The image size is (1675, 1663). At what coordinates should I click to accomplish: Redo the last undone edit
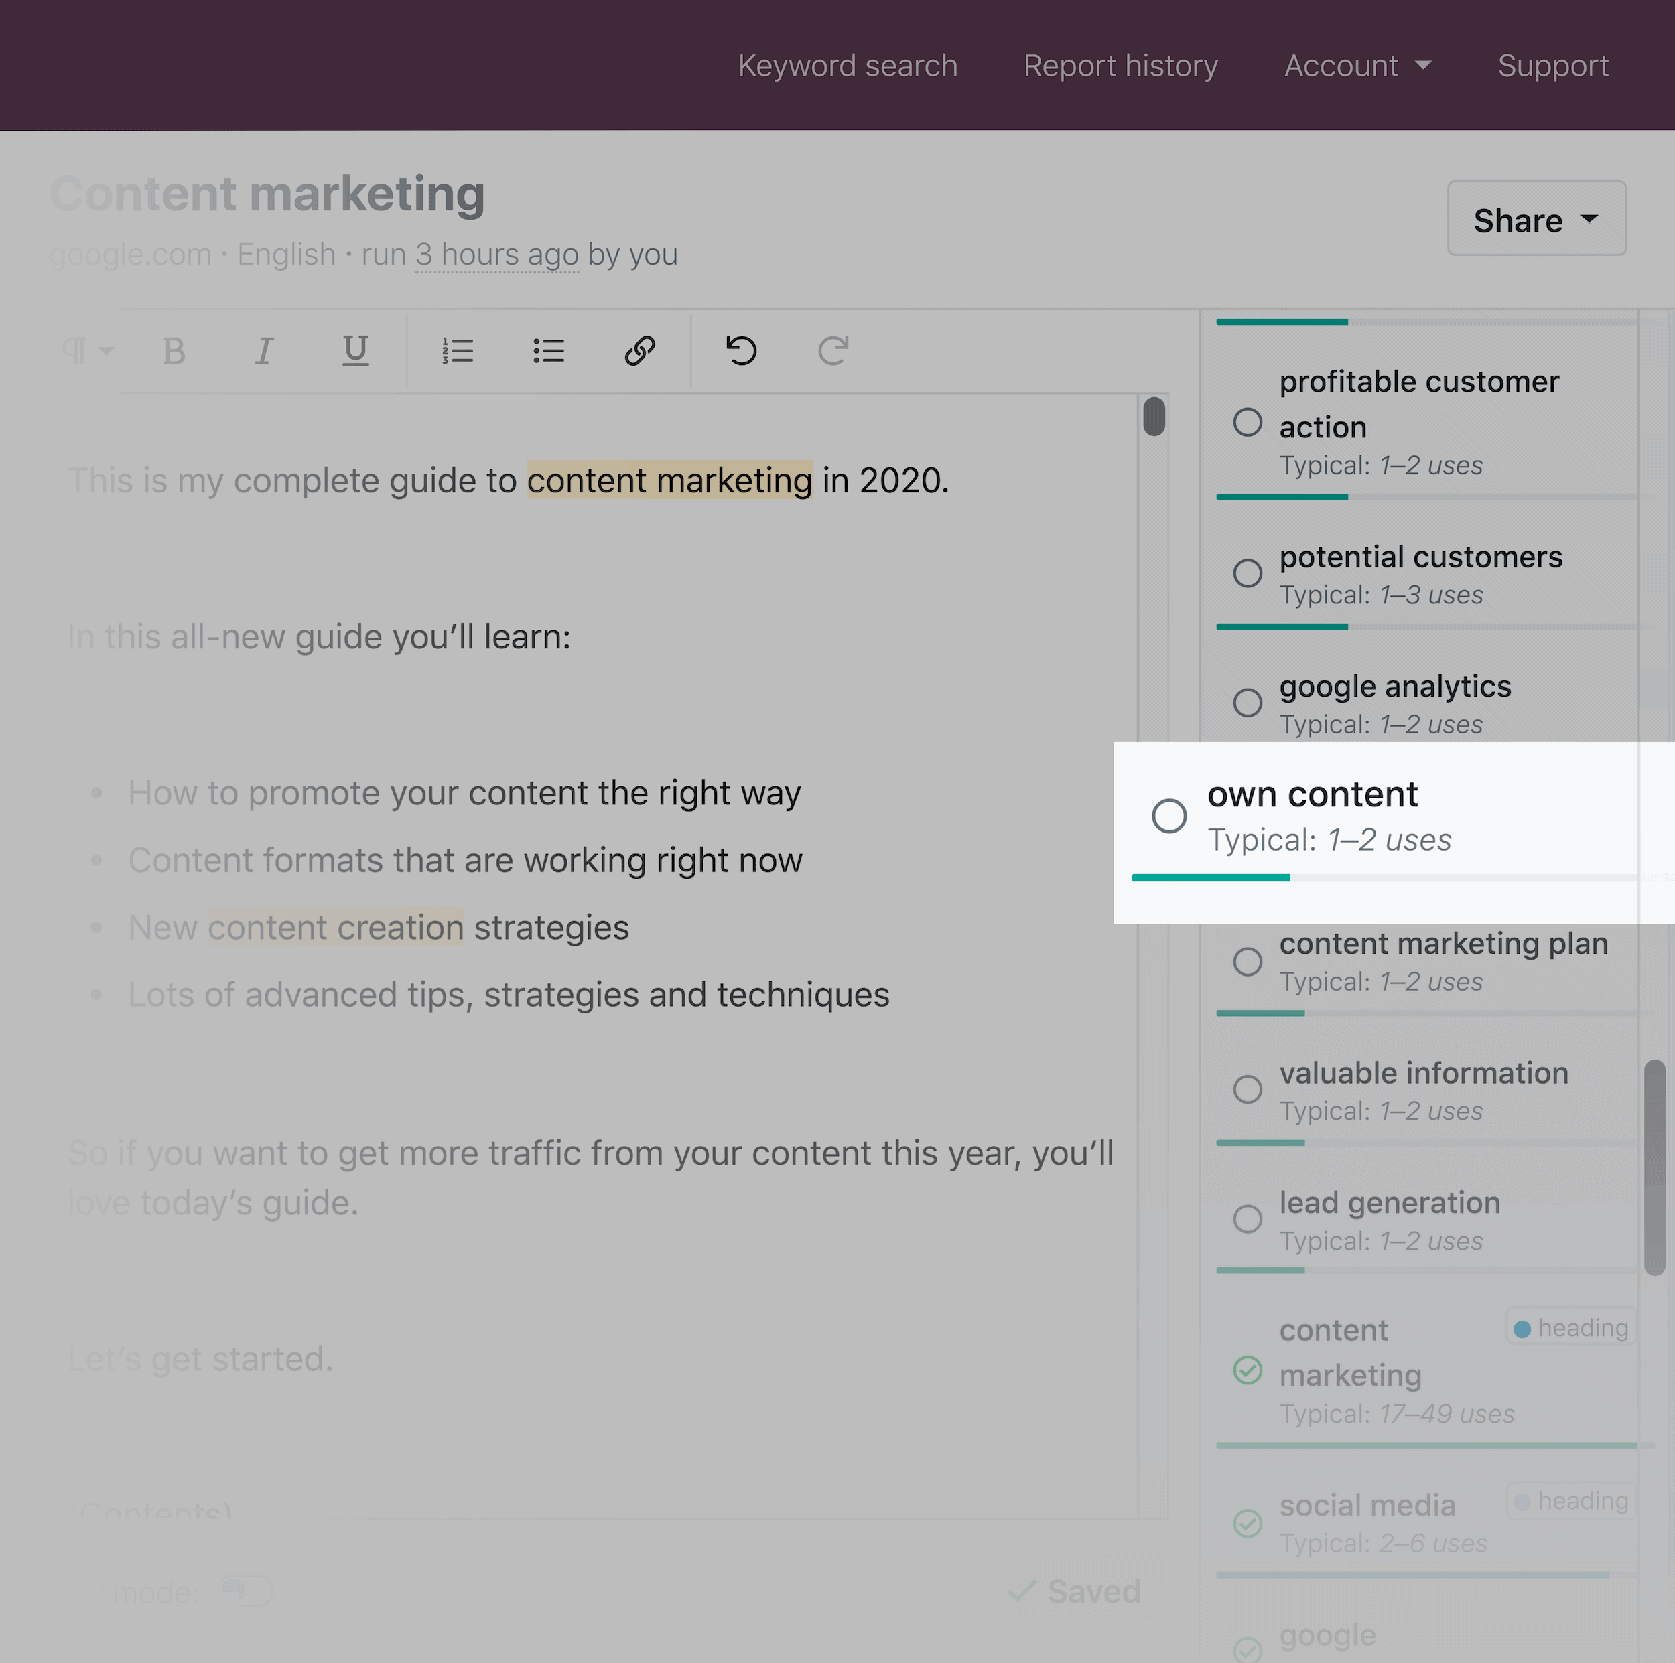coord(833,351)
